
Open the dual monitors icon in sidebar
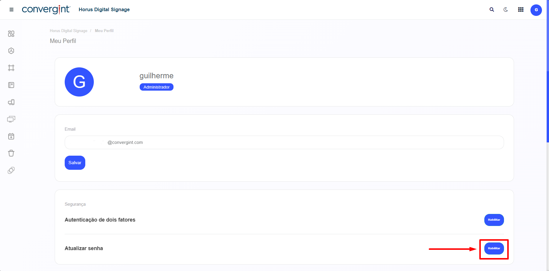coord(11,119)
